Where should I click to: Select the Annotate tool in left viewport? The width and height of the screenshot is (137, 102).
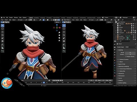pos(3,44)
